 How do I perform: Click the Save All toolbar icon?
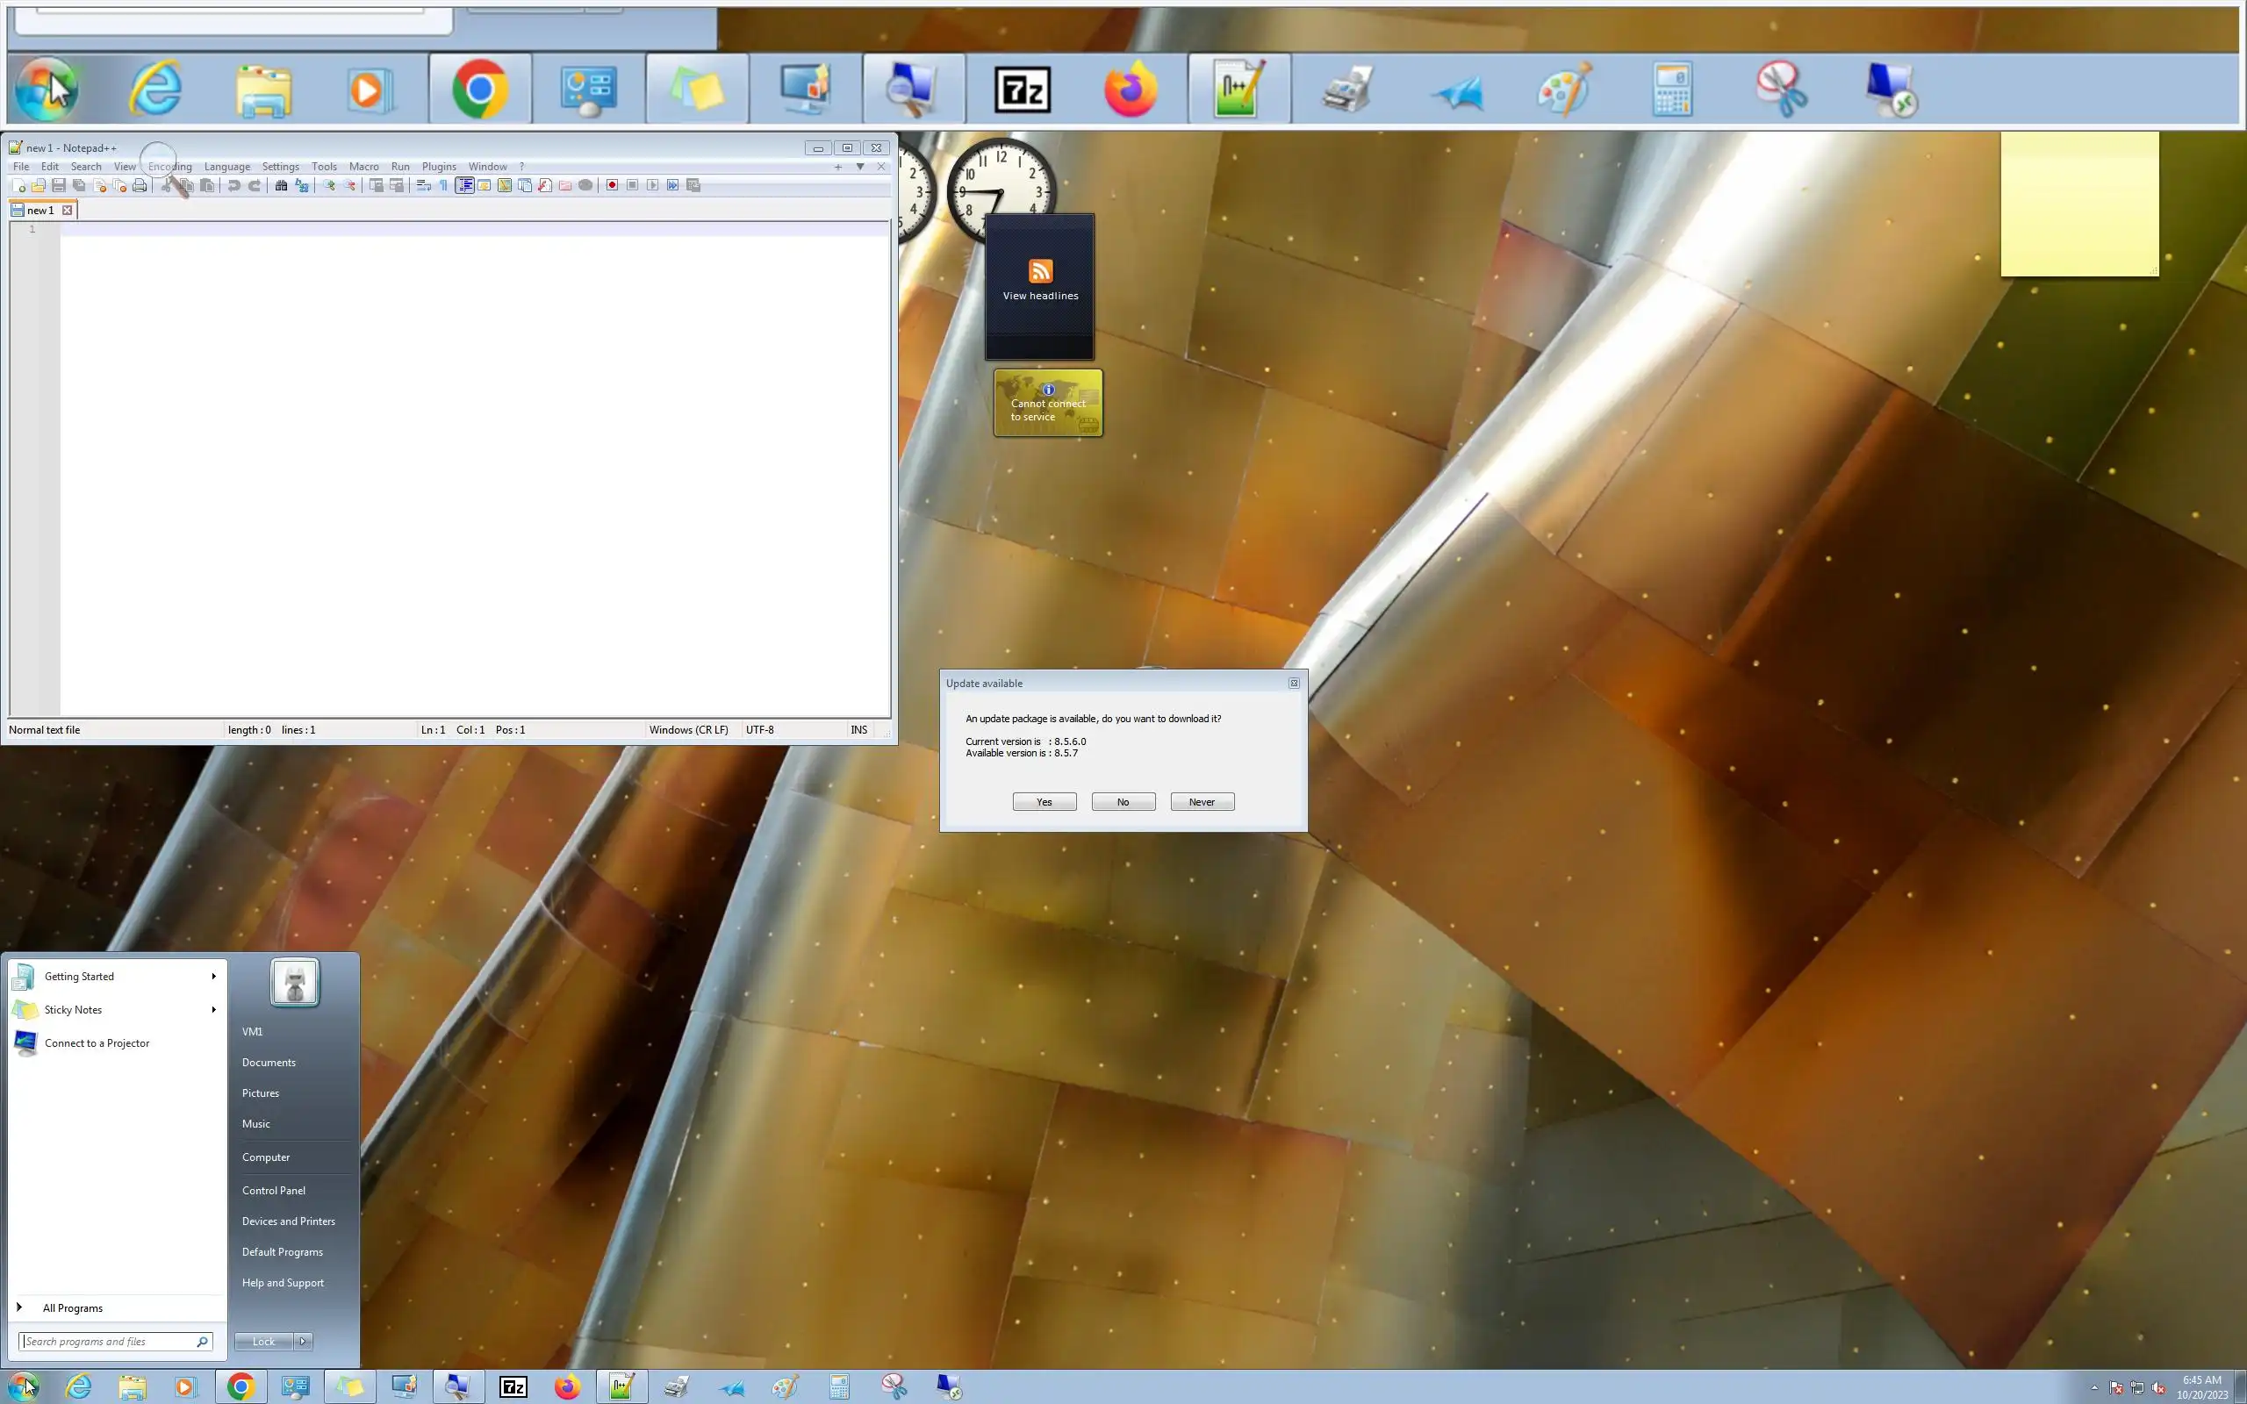point(79,186)
